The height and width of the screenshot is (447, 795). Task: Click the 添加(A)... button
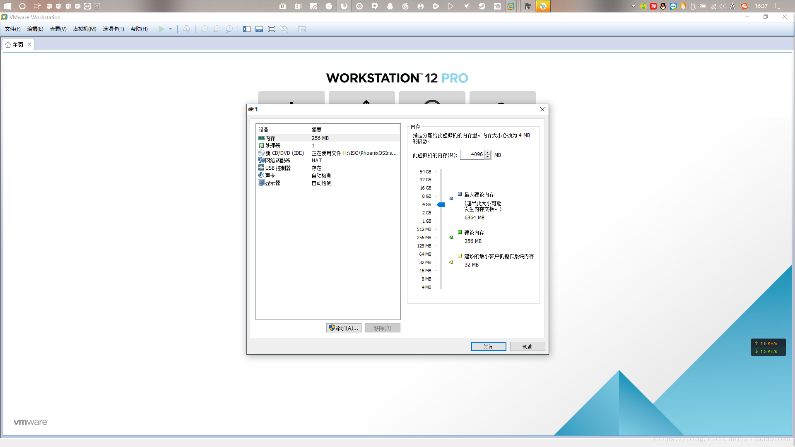pyautogui.click(x=344, y=328)
